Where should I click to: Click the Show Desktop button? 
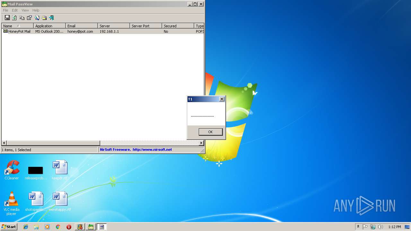pyautogui.click(x=408, y=227)
